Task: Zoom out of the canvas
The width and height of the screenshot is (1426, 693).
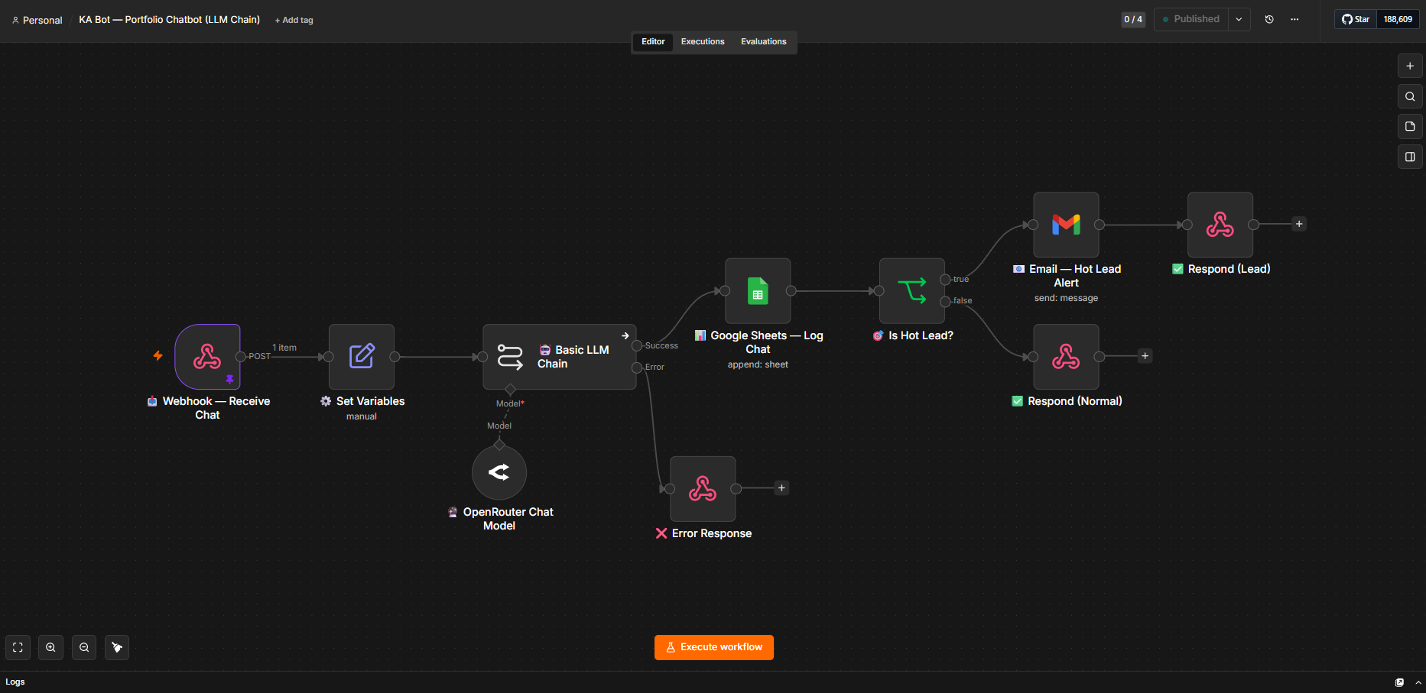Action: click(x=84, y=647)
